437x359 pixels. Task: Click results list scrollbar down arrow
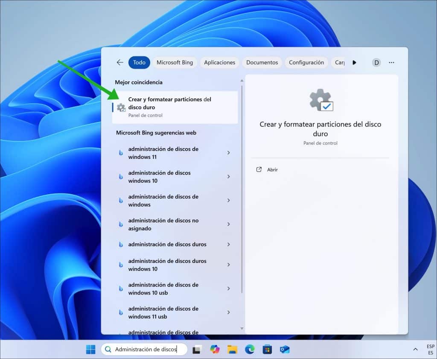coord(242,329)
